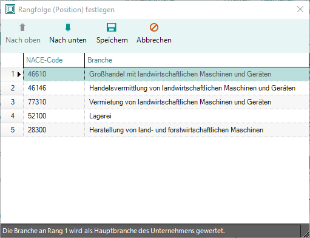The width and height of the screenshot is (310, 238).
Task: Click NACE code cell 28300
Action: pos(54,130)
